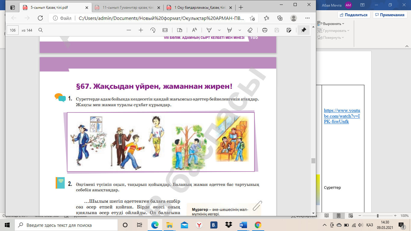This screenshot has width=411, height=231.
Task: Expand the Draw pen options dropdown
Action: tap(219, 30)
